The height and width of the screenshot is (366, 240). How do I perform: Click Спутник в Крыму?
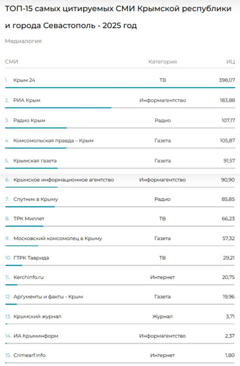(36, 199)
